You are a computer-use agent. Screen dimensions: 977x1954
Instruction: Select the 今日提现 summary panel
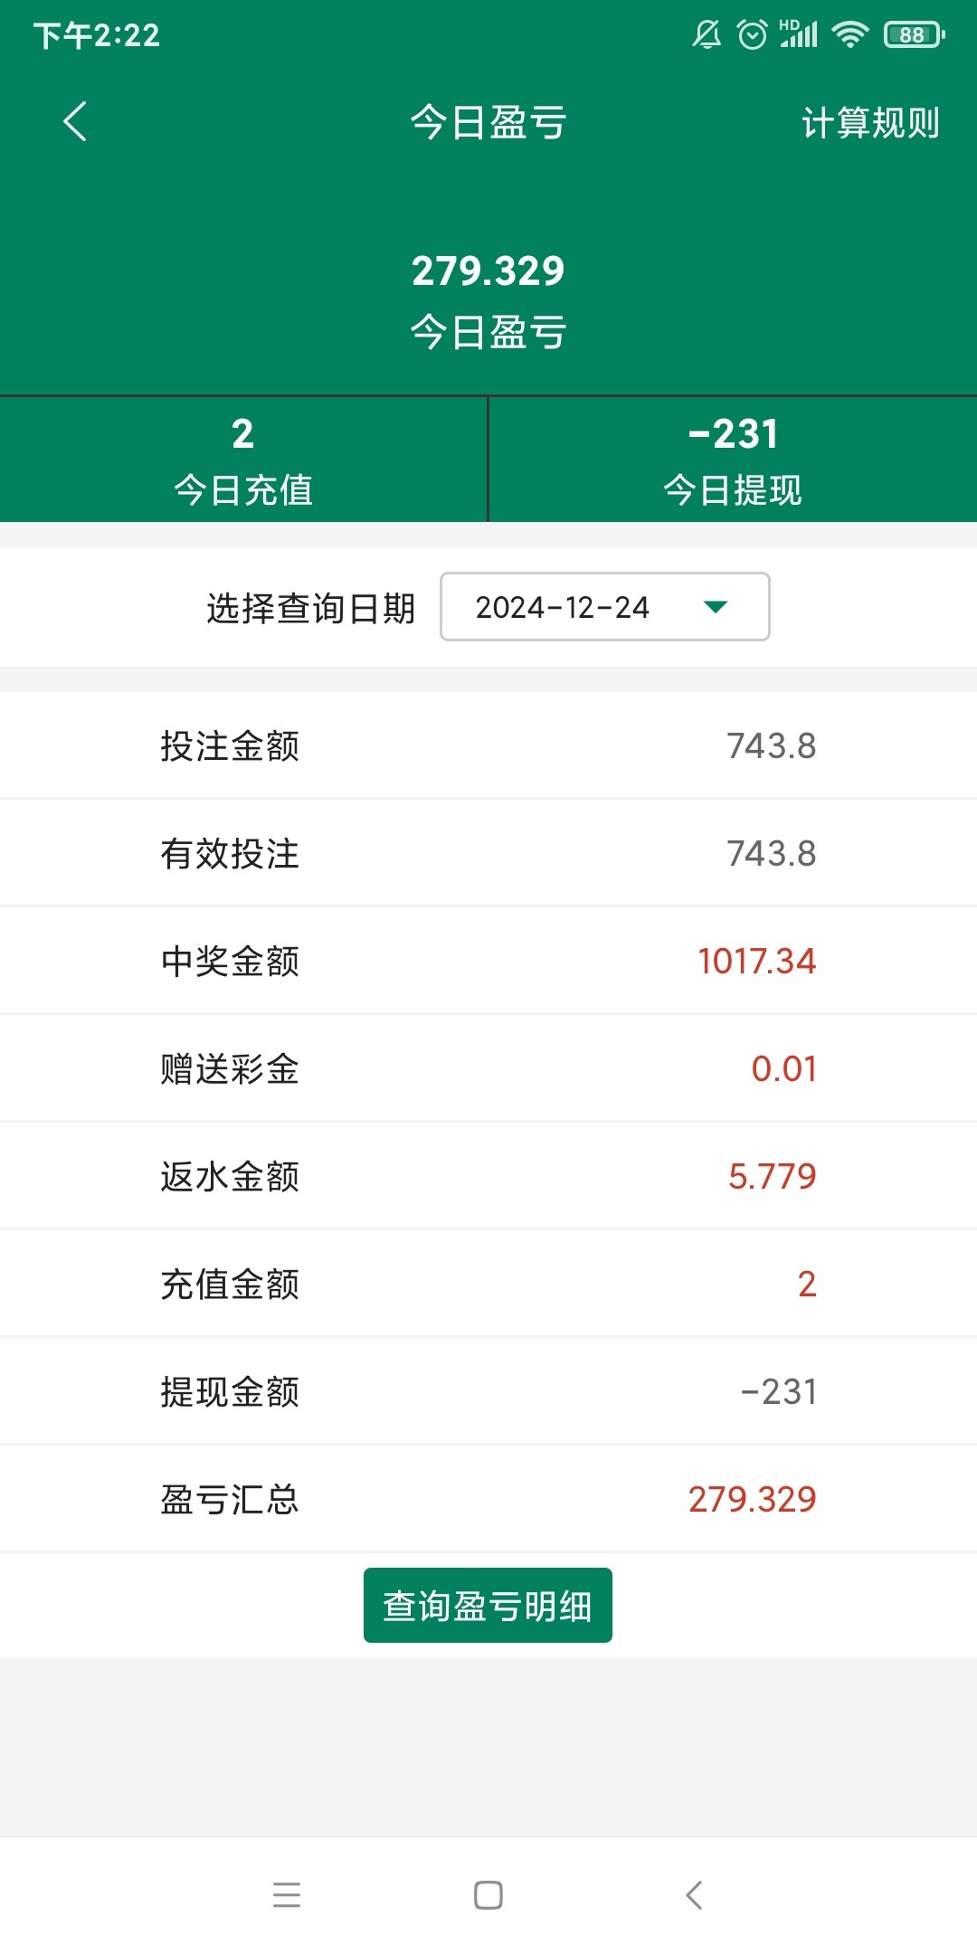pos(733,460)
